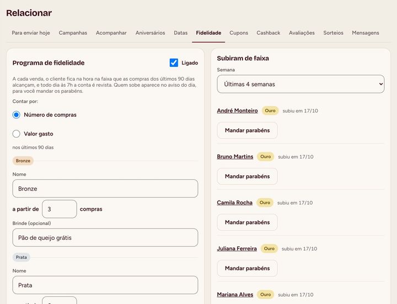The image size is (397, 304).
Task: Click the Programa de fidelidade heading
Action: [49, 62]
